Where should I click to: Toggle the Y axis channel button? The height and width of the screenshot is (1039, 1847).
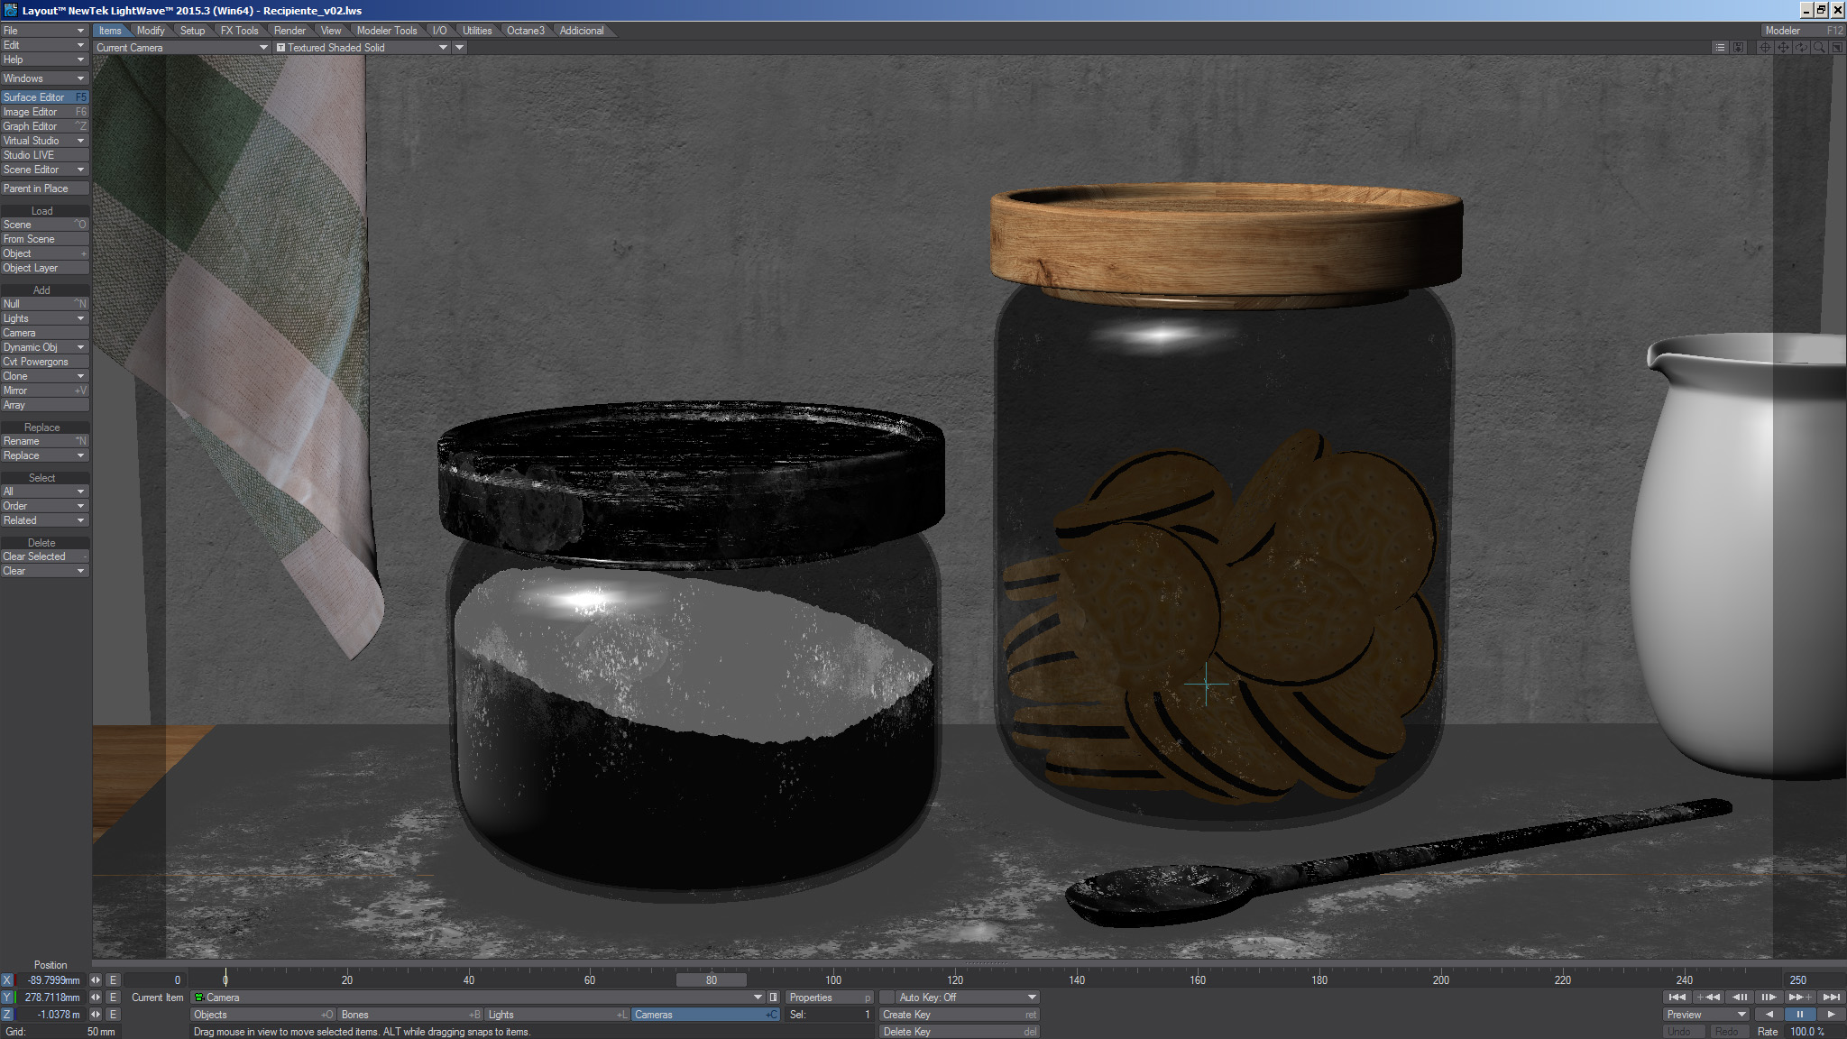pyautogui.click(x=8, y=997)
